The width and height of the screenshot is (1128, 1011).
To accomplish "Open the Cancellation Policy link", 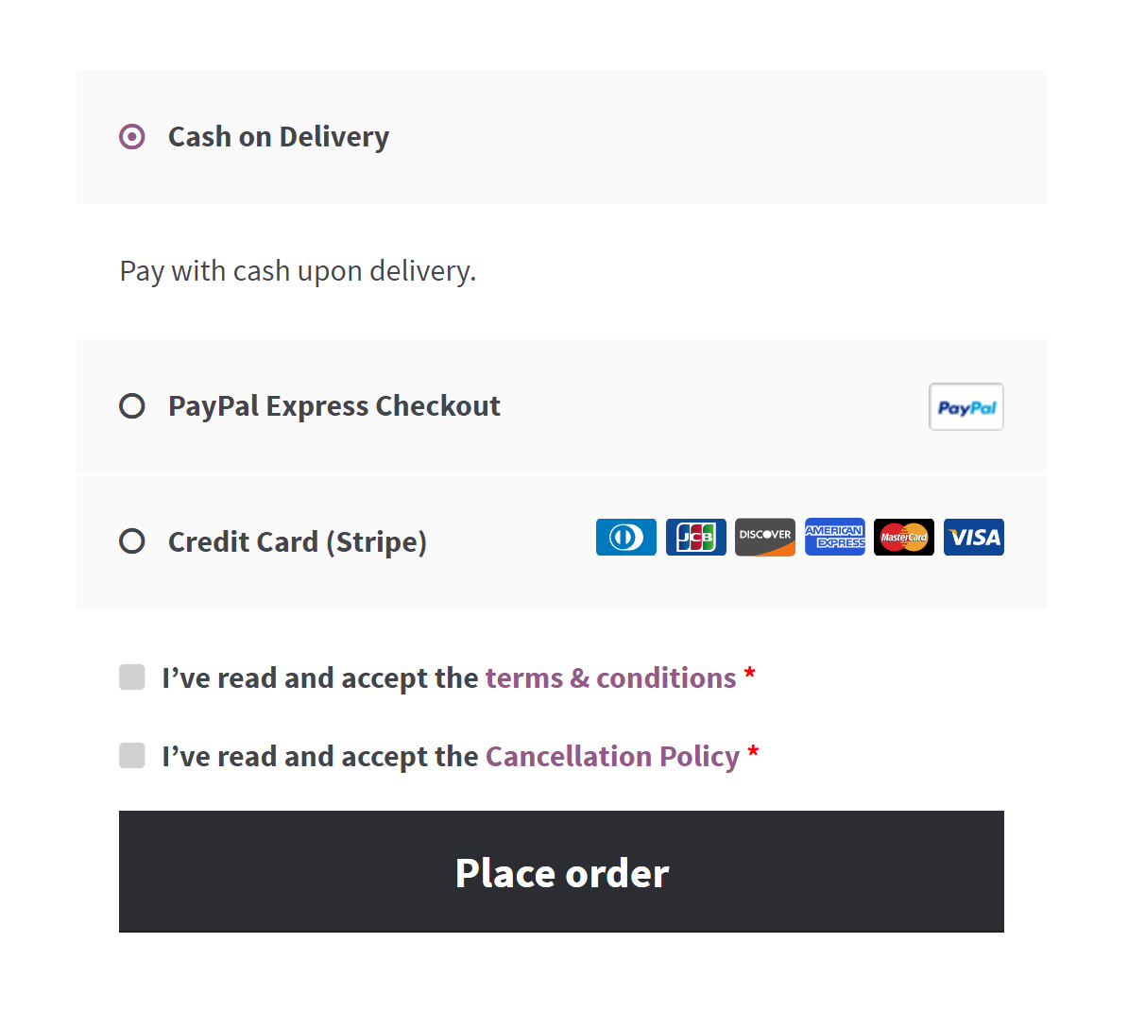I will pos(612,757).
